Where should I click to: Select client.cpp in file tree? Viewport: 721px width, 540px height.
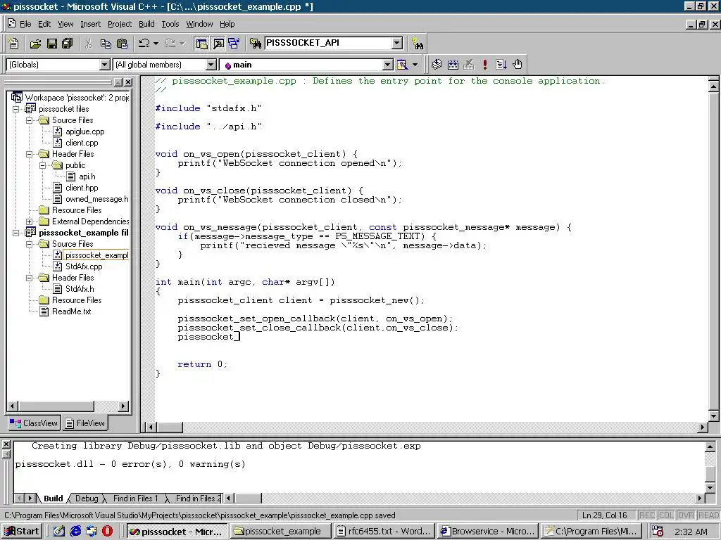click(x=82, y=143)
